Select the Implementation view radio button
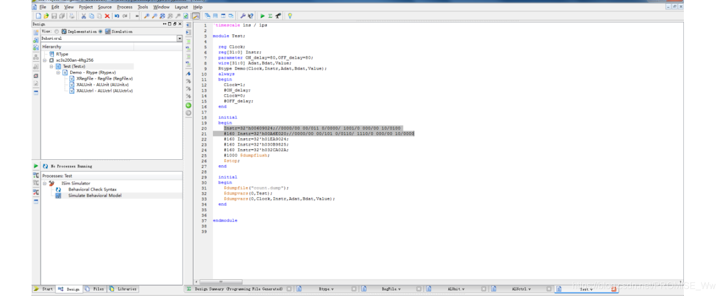The width and height of the screenshot is (721, 296). click(57, 31)
